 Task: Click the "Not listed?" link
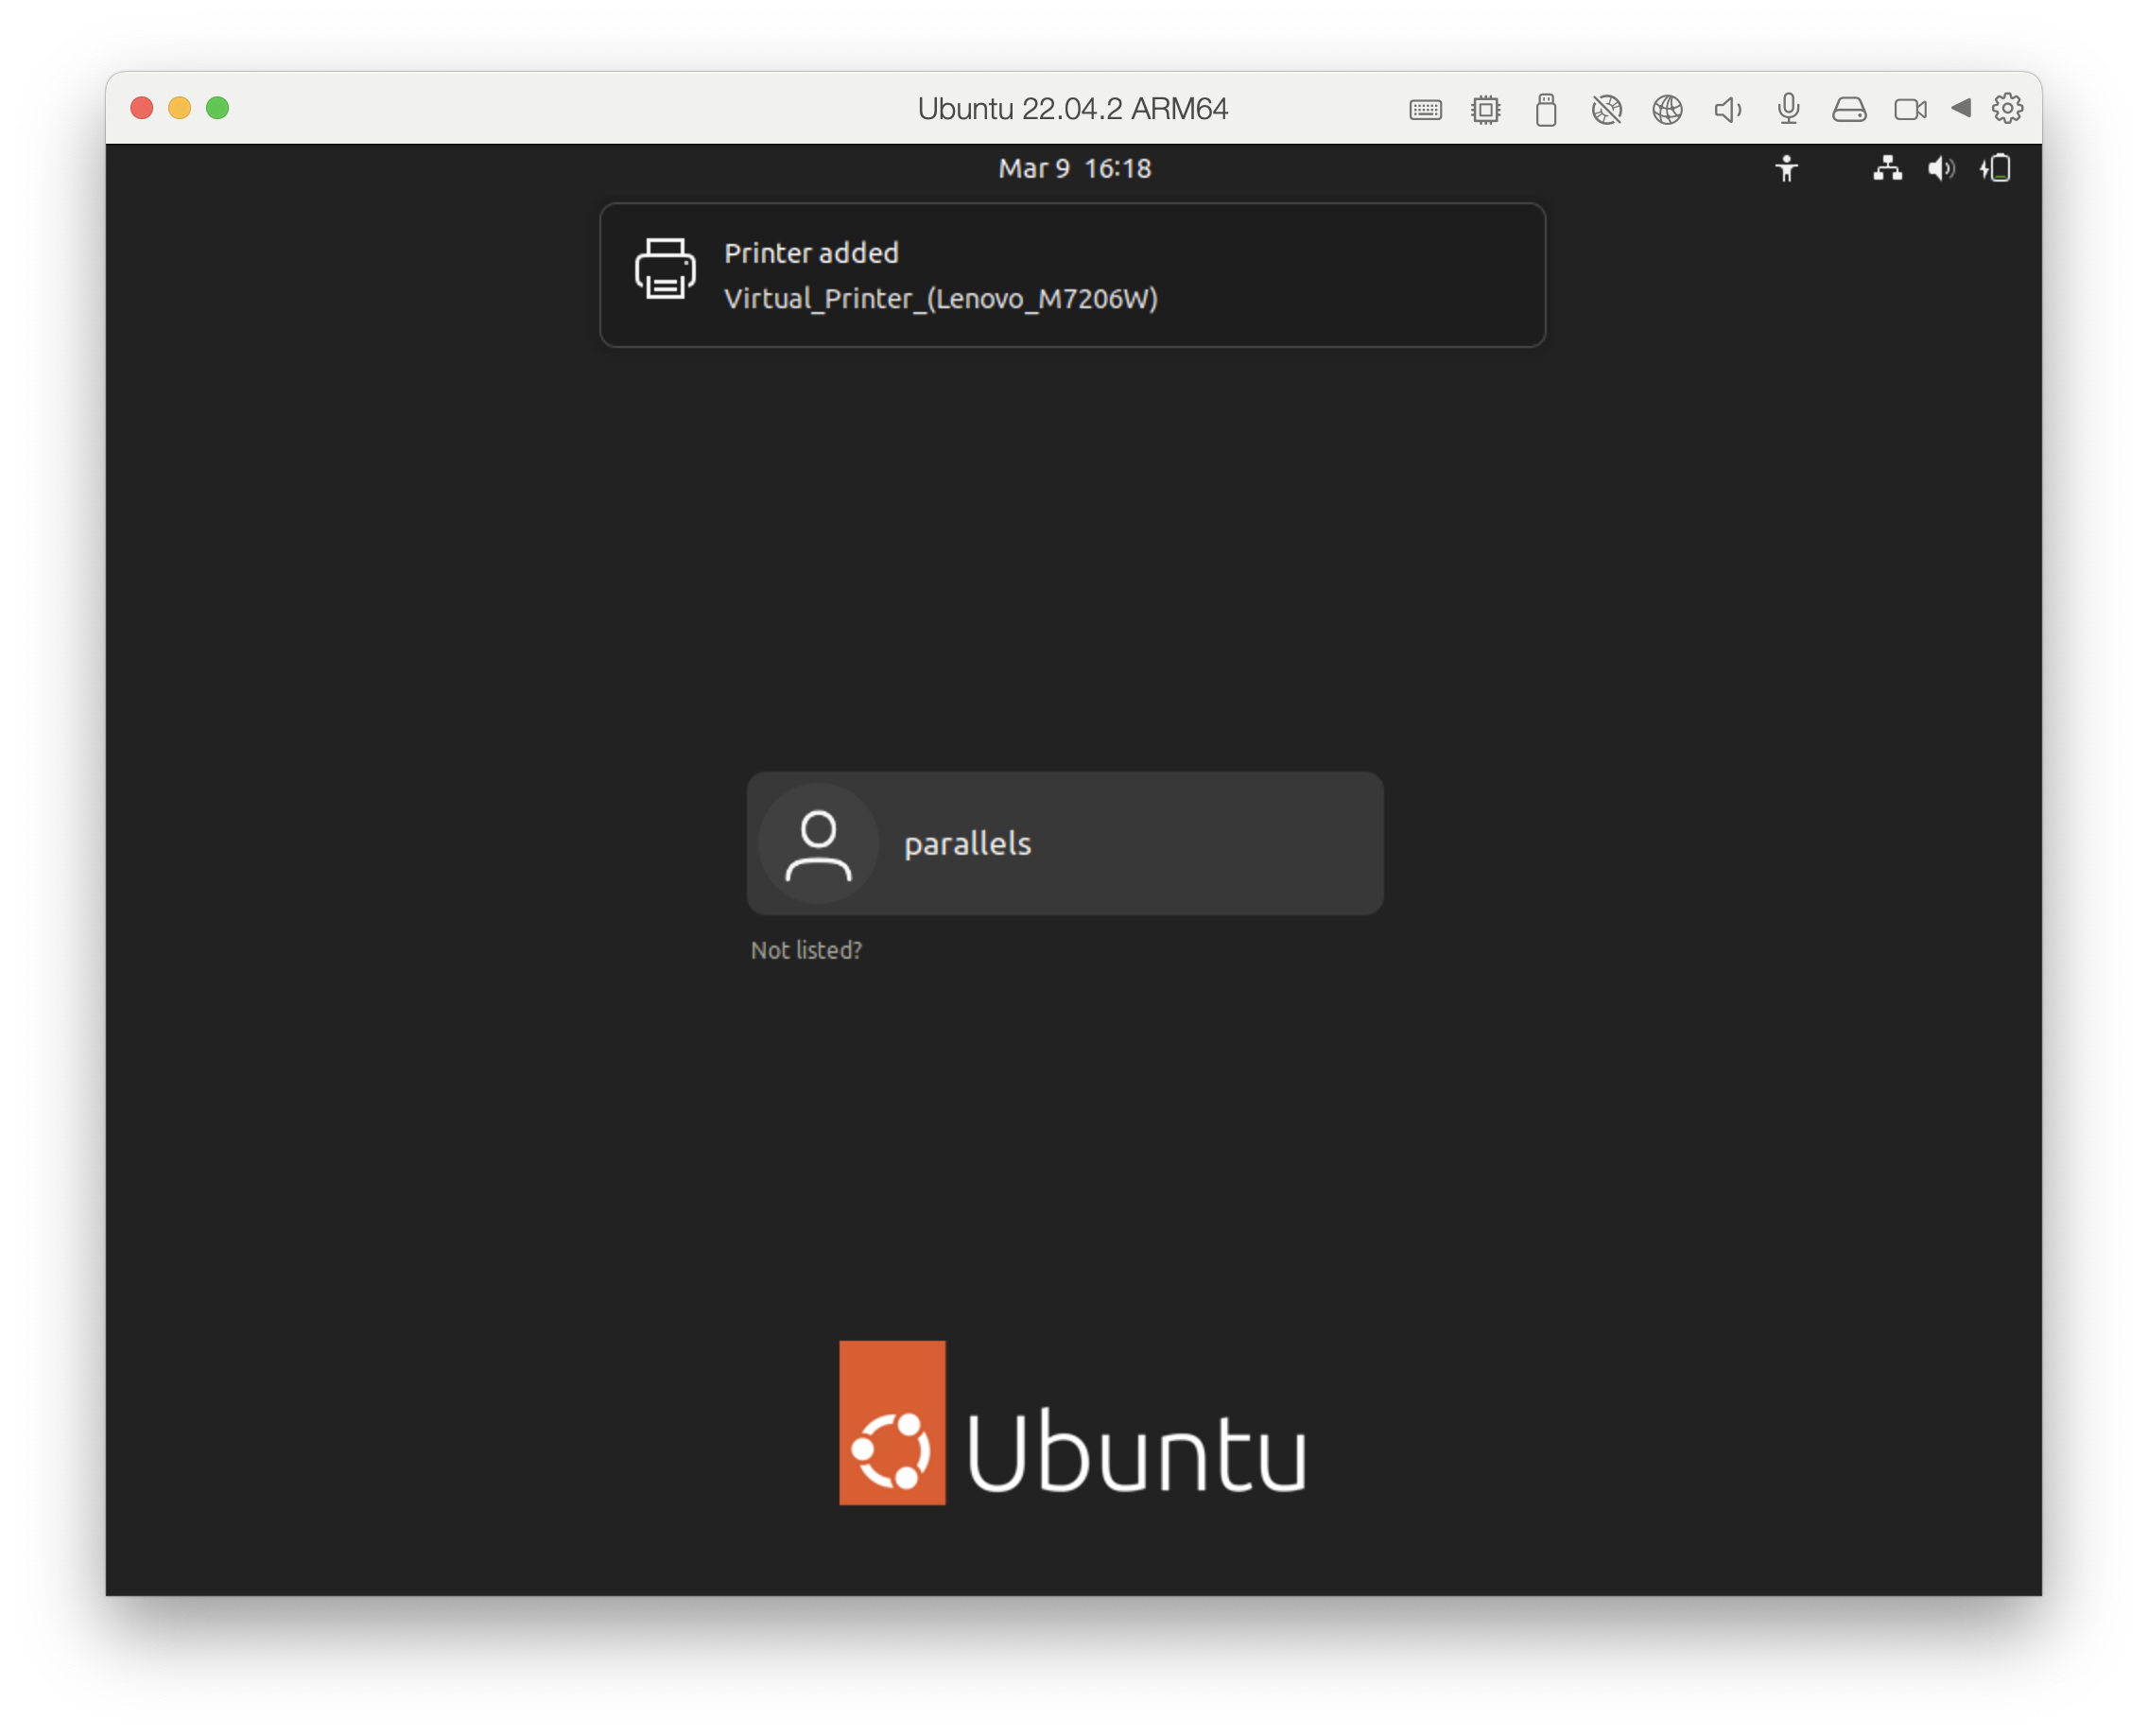pyautogui.click(x=806, y=950)
